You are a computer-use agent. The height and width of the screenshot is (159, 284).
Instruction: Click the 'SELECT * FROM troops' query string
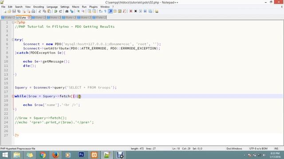pos(90,87)
